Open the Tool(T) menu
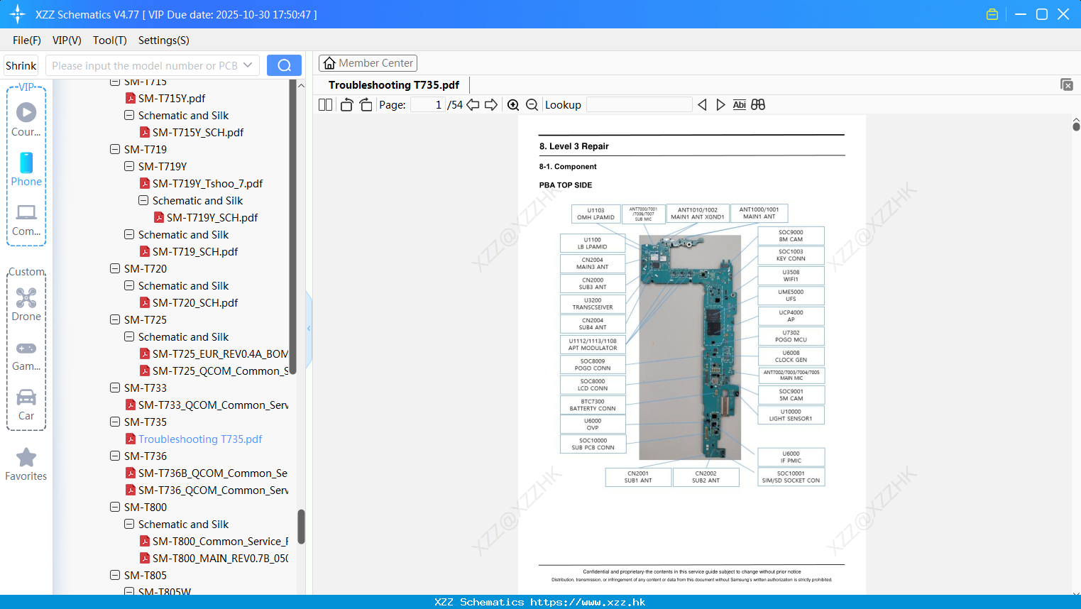 (110, 40)
